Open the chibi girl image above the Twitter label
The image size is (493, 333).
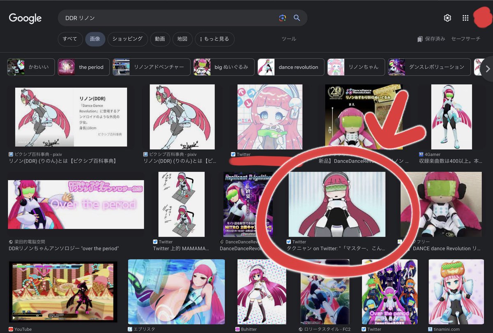pos(270,117)
